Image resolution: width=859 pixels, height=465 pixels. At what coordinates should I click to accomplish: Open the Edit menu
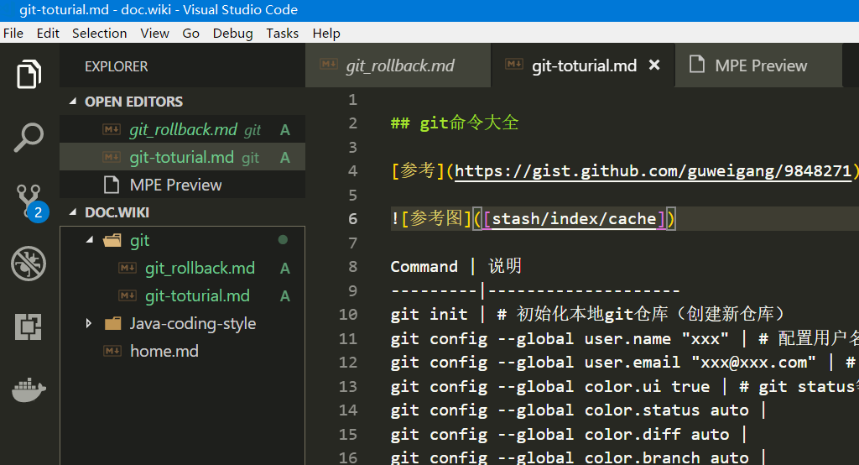(x=48, y=34)
